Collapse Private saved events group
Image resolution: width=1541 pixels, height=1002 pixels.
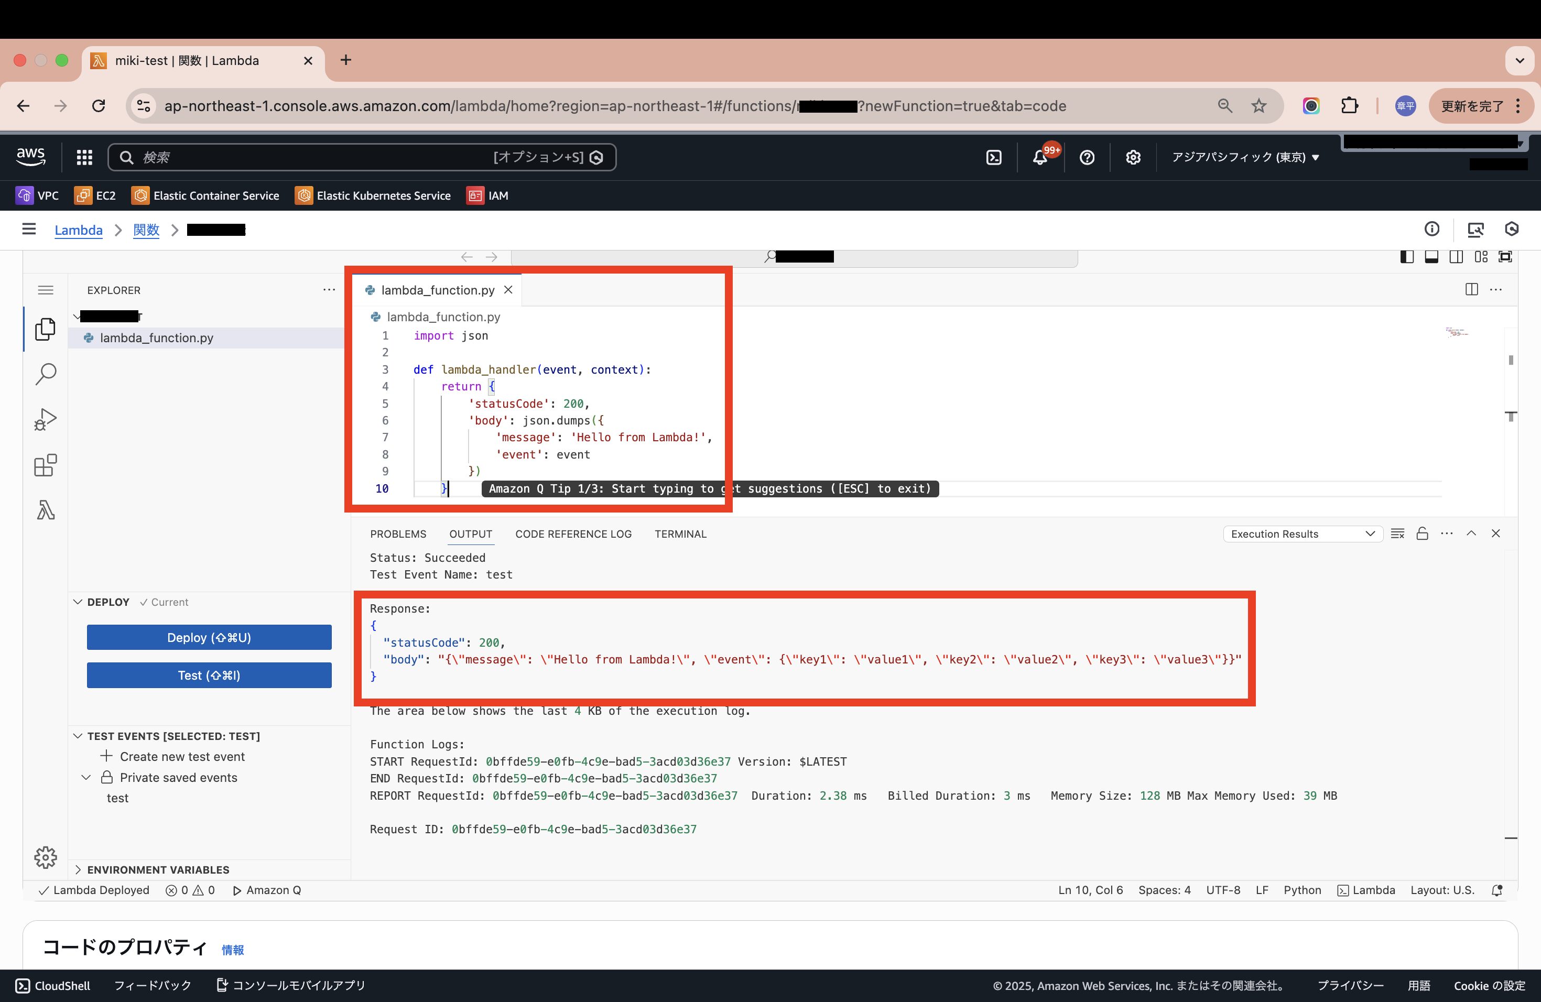[86, 777]
